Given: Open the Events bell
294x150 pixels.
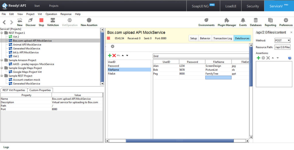Looking at the screenshot, I should pyautogui.click(x=243, y=22).
